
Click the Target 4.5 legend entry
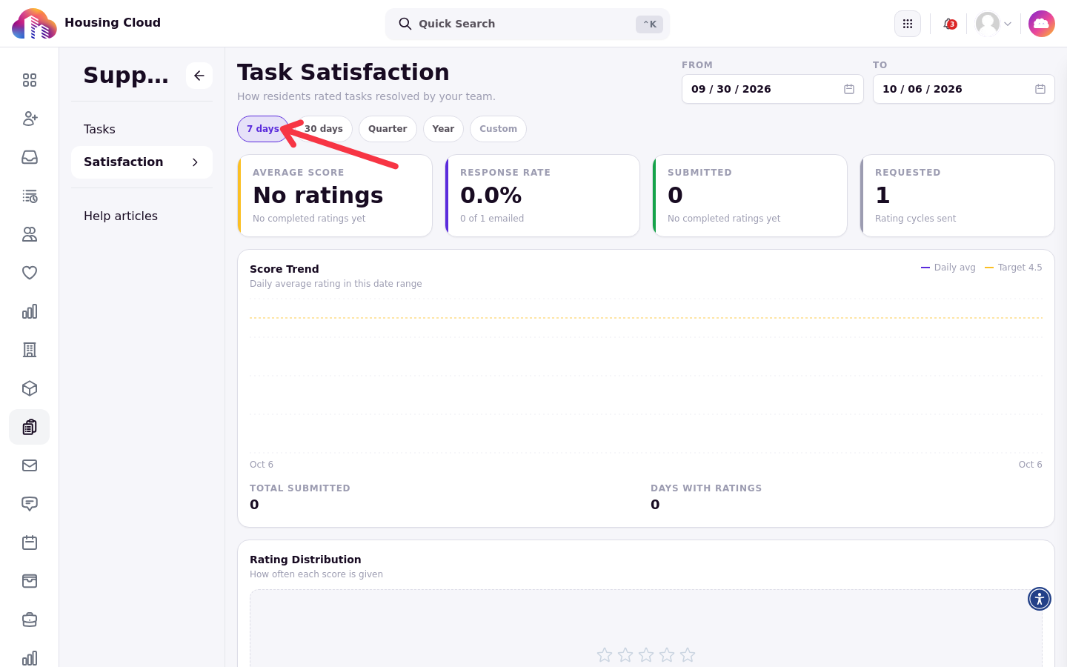coord(1013,268)
